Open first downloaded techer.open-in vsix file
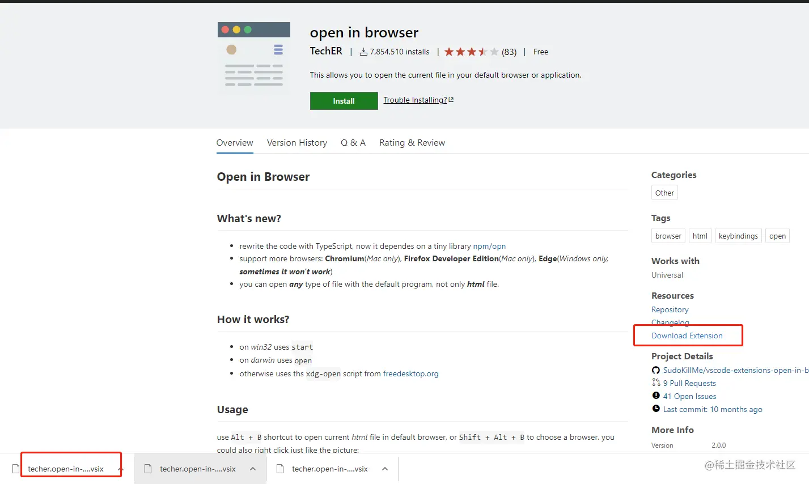 click(66, 469)
